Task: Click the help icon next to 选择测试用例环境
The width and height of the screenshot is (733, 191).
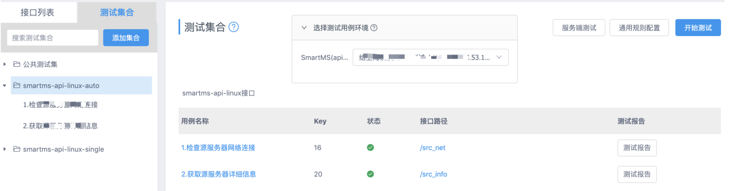Action: point(374,28)
